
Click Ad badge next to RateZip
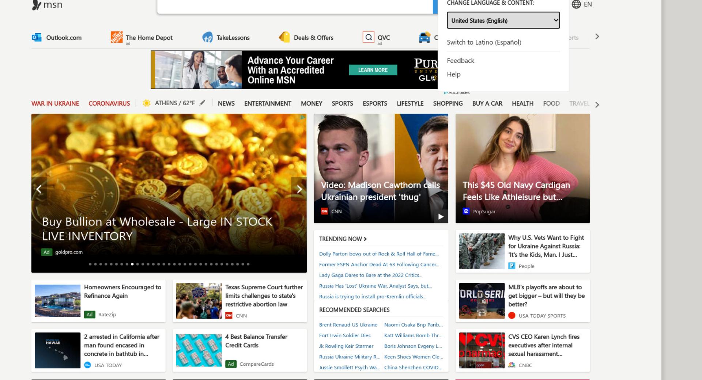click(x=90, y=314)
